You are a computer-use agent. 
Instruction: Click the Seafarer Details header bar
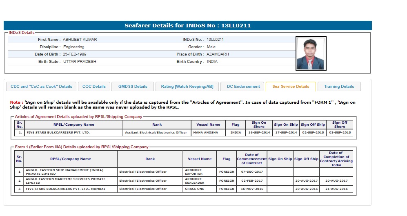pyautogui.click(x=187, y=26)
